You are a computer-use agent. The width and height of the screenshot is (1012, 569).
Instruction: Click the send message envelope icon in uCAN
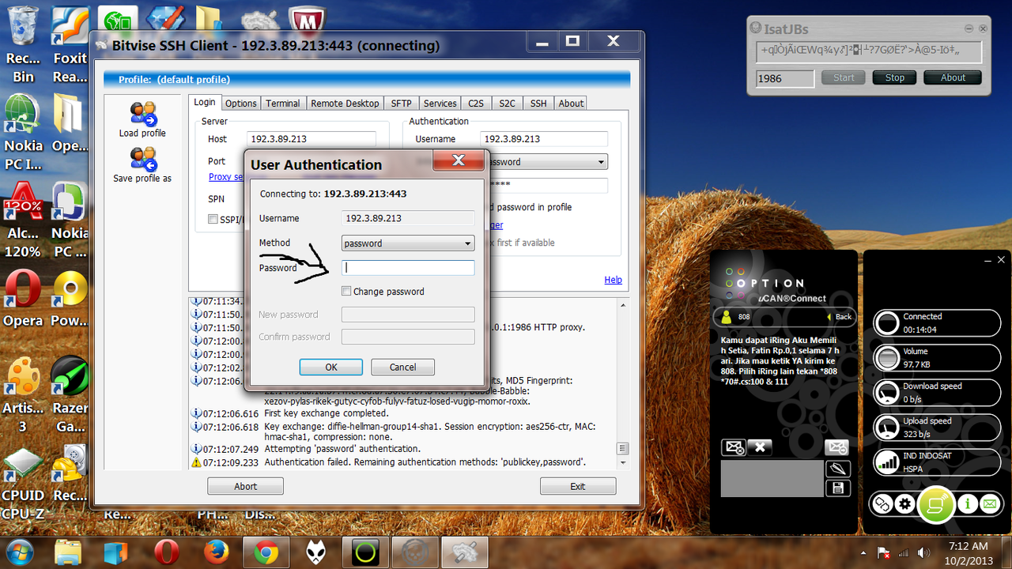tap(837, 448)
